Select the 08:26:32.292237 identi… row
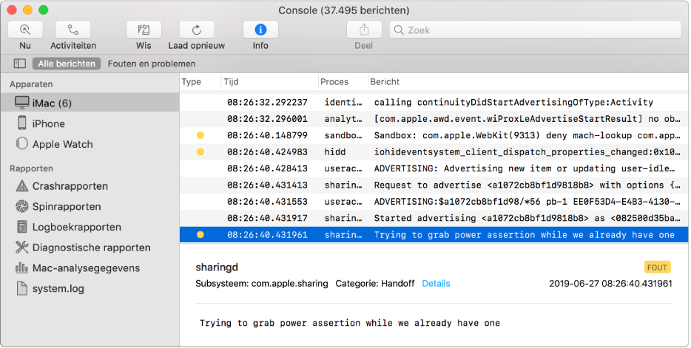691x348 pixels. coord(434,102)
